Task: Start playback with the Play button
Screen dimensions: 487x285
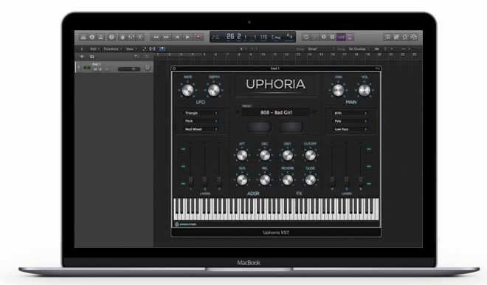Action: pos(187,38)
